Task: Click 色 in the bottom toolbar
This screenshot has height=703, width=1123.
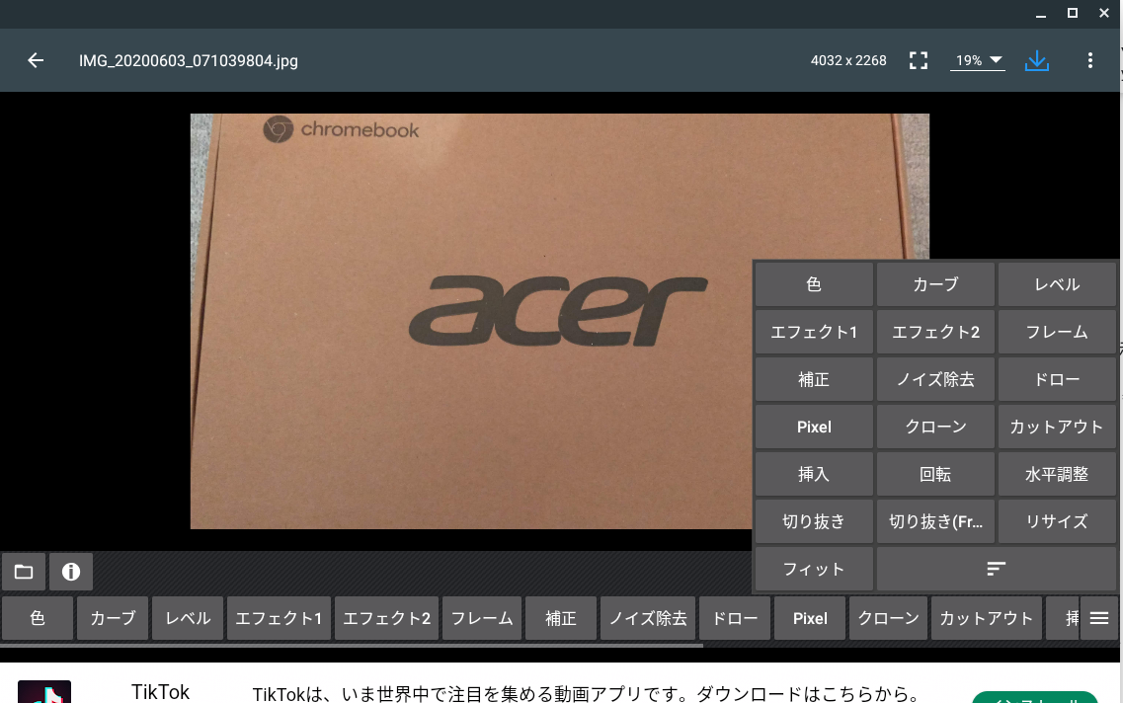Action: point(38,618)
